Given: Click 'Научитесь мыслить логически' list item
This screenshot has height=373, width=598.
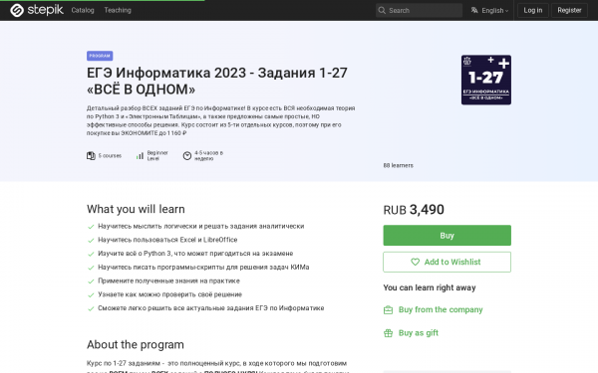Looking at the screenshot, I should click(201, 226).
